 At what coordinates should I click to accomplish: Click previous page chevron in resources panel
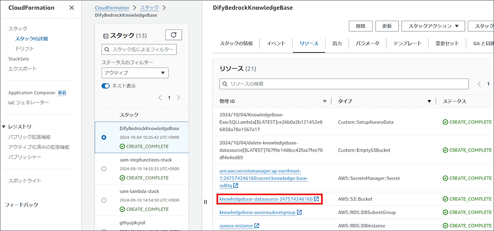(479, 84)
